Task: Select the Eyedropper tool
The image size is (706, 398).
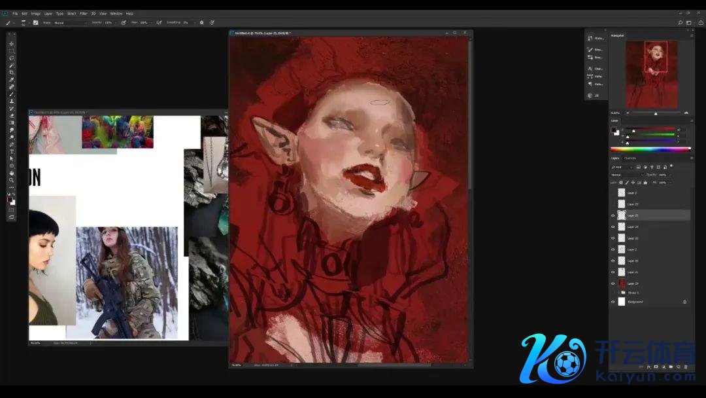Action: [x=12, y=80]
